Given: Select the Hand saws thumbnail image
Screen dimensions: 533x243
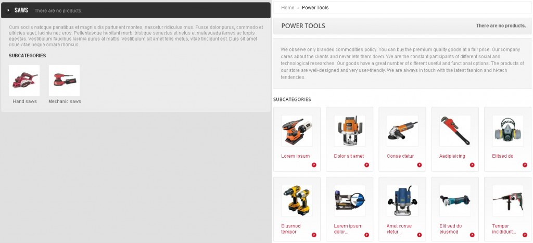Looking at the screenshot, I should (x=24, y=80).
